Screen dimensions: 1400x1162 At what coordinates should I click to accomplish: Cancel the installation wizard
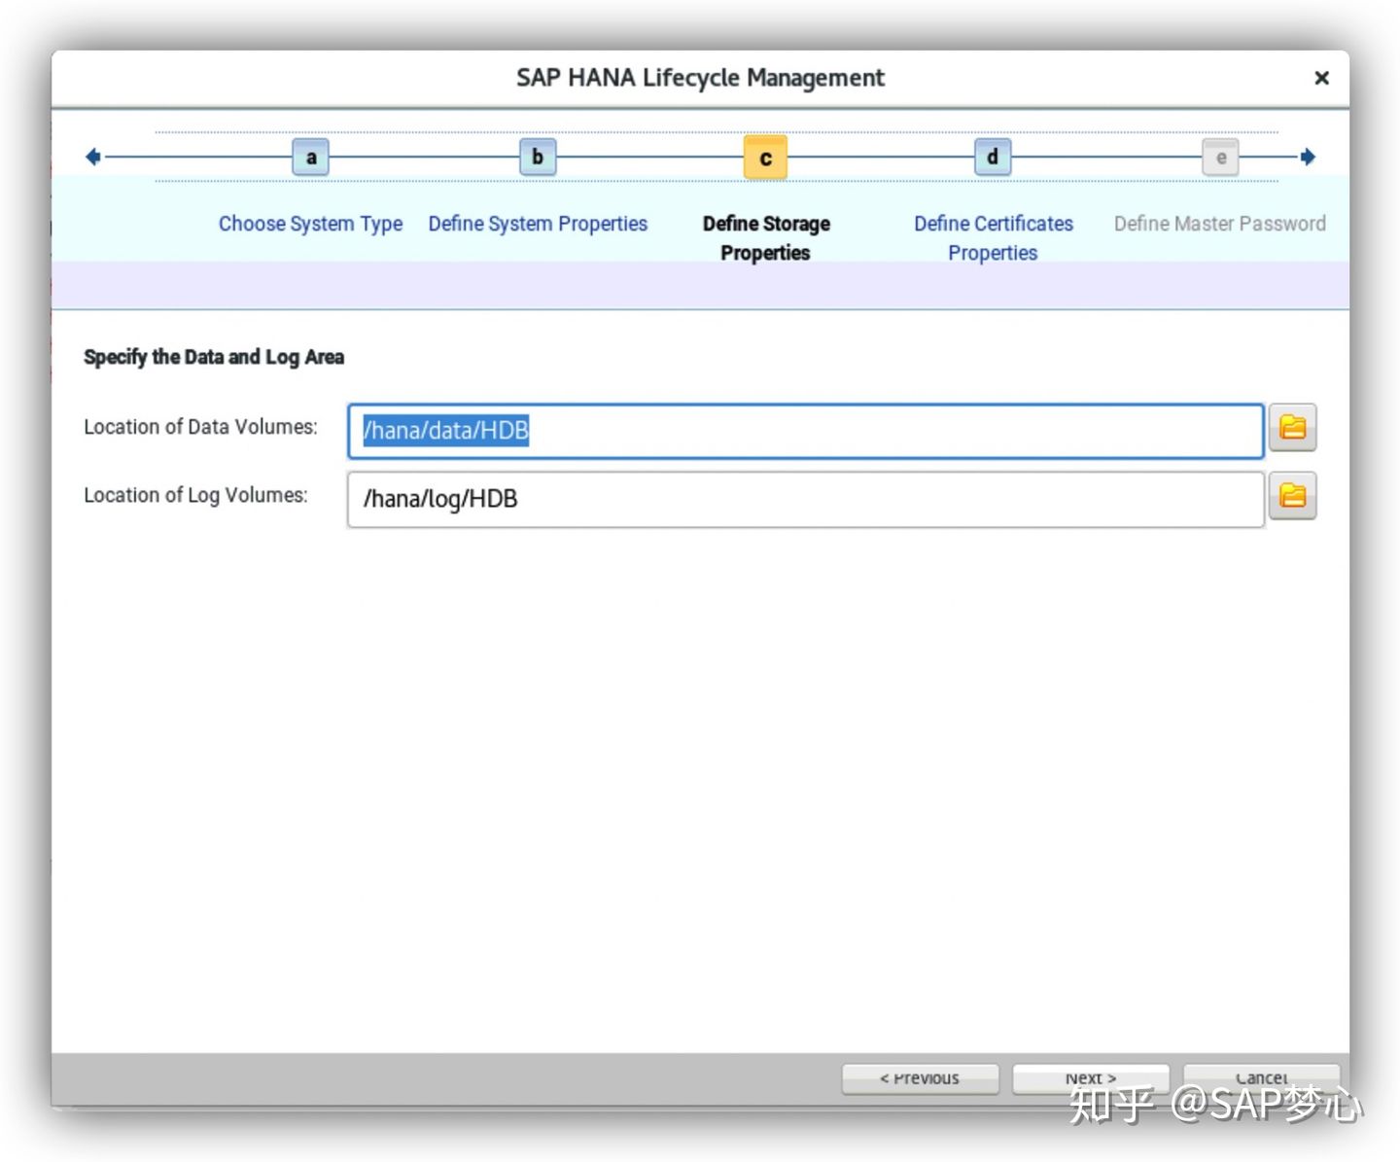tap(1262, 1078)
